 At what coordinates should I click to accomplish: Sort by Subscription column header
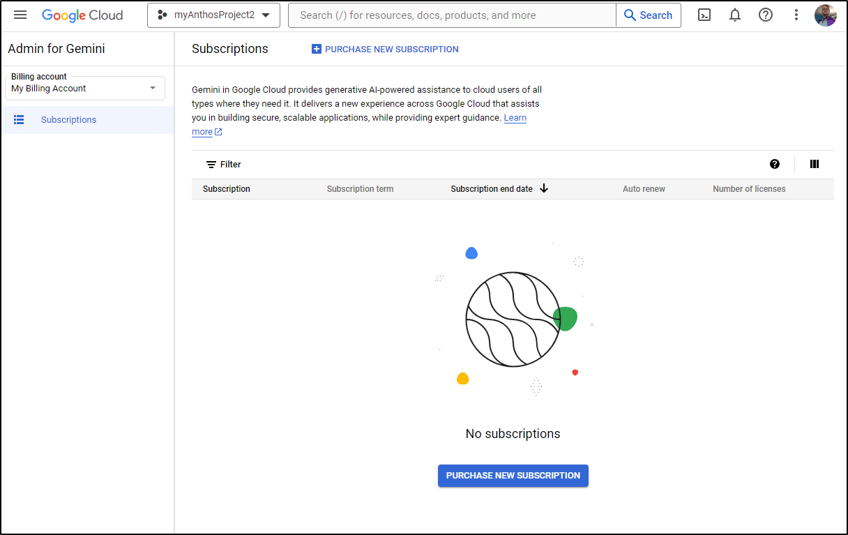(x=226, y=189)
